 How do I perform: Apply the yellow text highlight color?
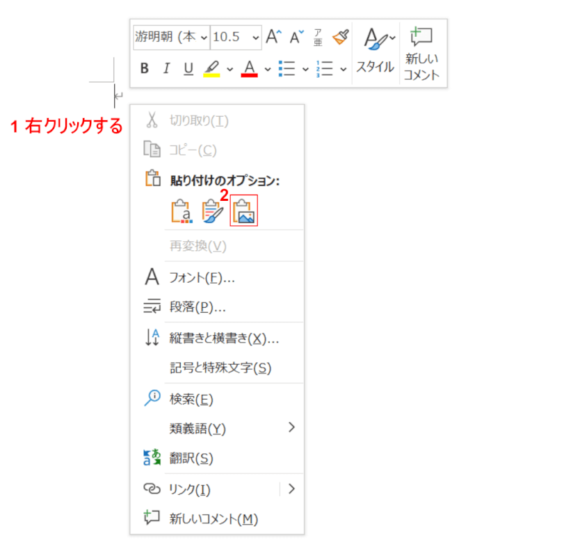(211, 69)
